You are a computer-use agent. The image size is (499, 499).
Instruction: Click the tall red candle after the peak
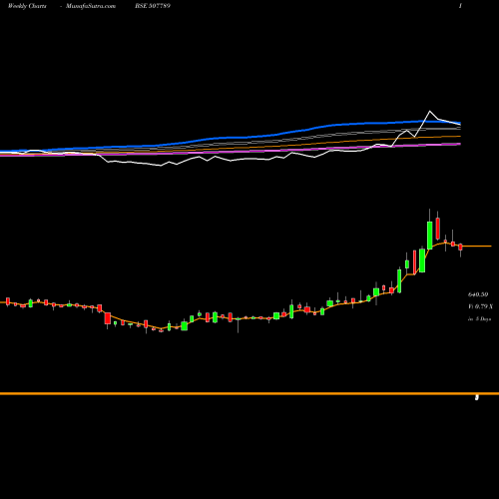click(x=437, y=229)
